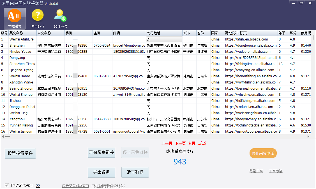Select the 昆明市 city cell
Viewport: 316px width, 189px height.
[190, 125]
